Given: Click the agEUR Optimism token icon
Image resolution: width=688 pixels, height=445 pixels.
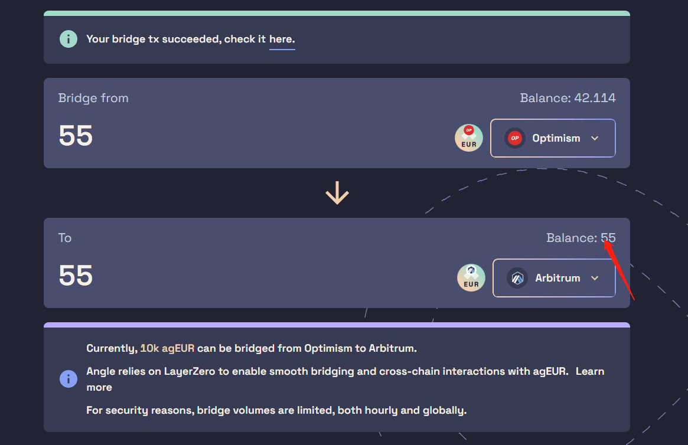Looking at the screenshot, I should pyautogui.click(x=469, y=138).
